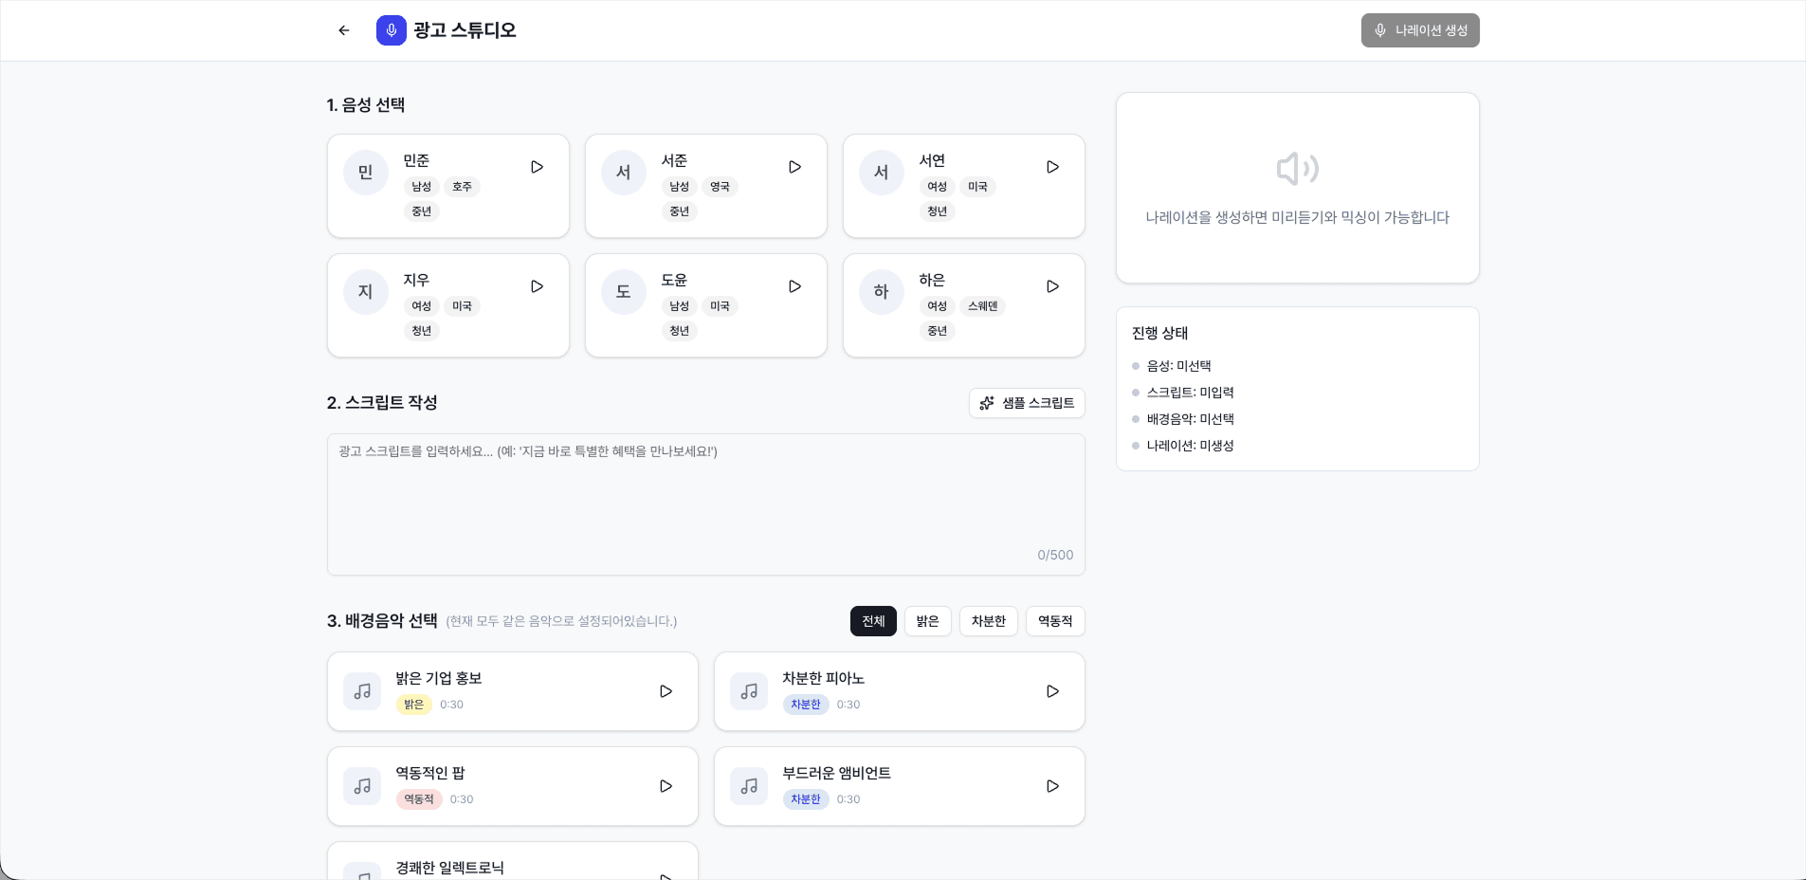Click the ad script text area
Screen dimensions: 1806x880
(705, 503)
